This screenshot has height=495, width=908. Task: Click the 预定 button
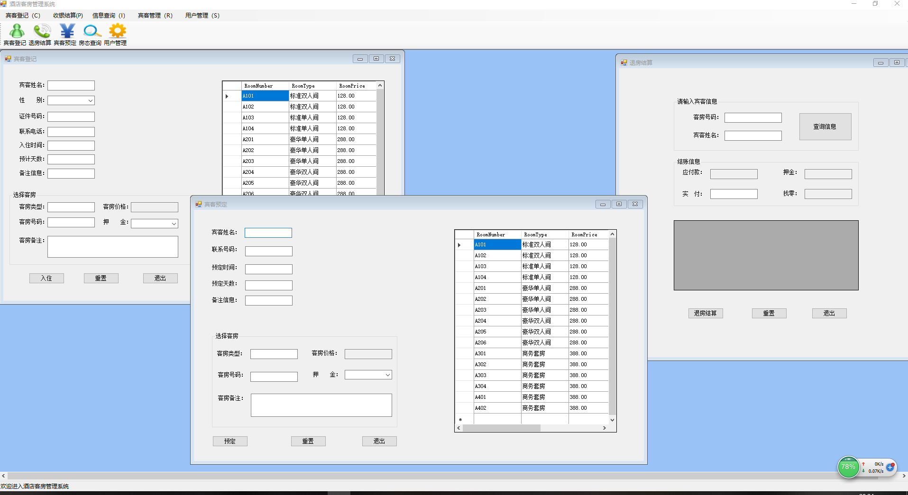tap(230, 441)
